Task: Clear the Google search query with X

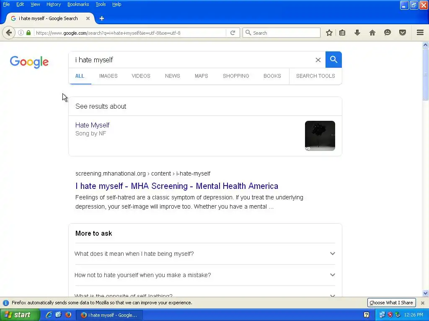Action: [318, 60]
